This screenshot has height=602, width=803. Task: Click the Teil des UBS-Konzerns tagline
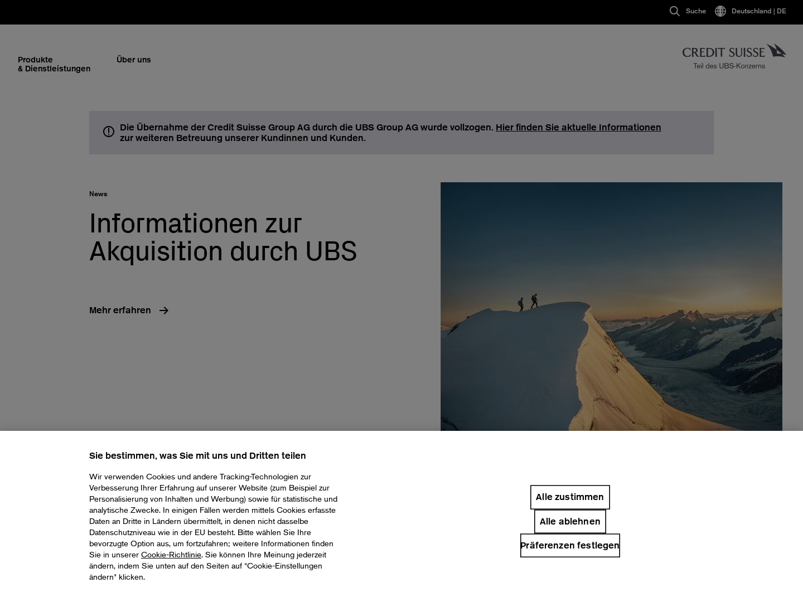(729, 66)
